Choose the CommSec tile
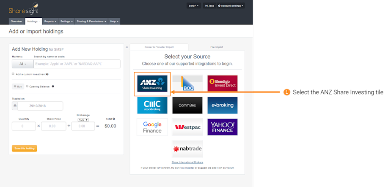Screen dimensions: 388x187 [x=187, y=105]
